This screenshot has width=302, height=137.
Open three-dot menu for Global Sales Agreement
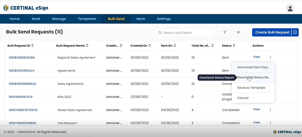pyautogui.click(x=270, y=110)
